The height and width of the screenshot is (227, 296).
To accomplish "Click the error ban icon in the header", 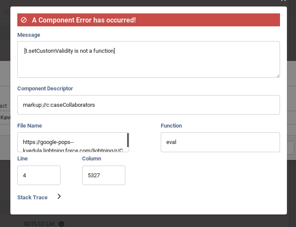I will (24, 20).
